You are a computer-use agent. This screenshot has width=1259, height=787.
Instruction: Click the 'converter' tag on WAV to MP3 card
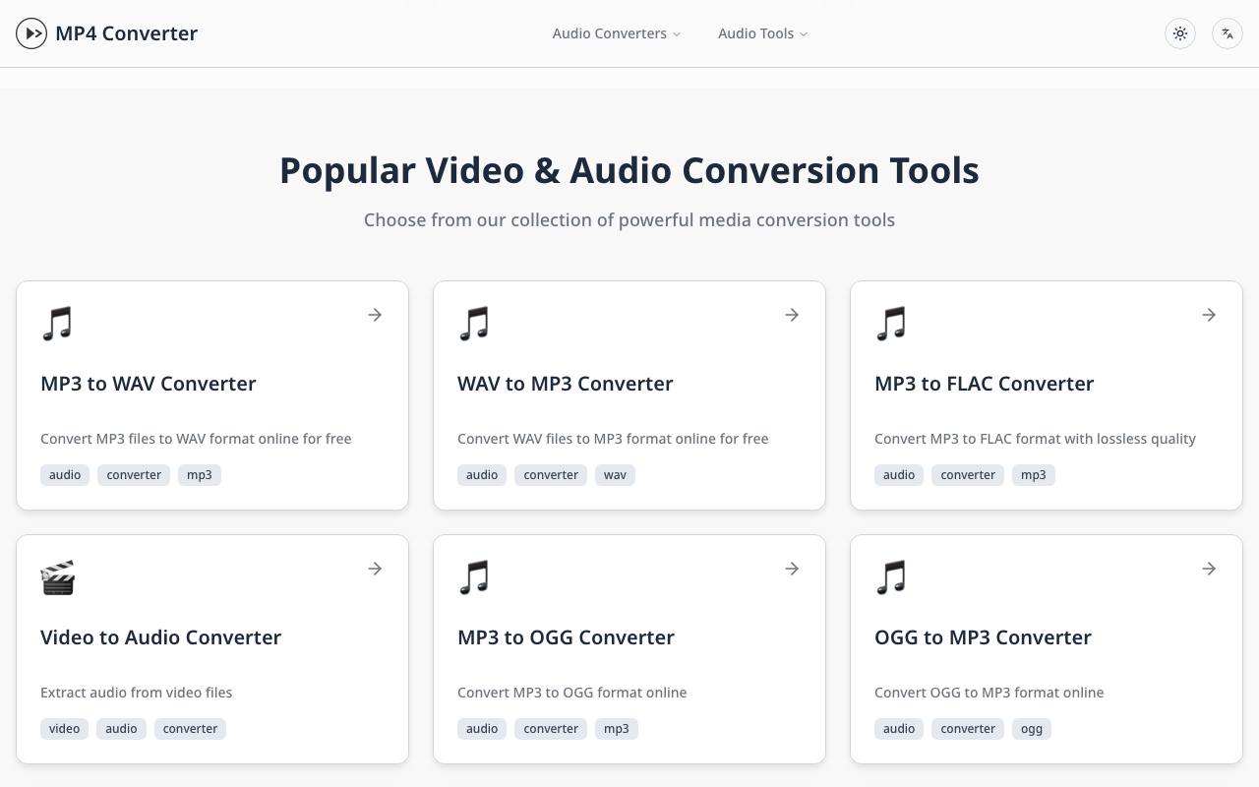point(551,475)
